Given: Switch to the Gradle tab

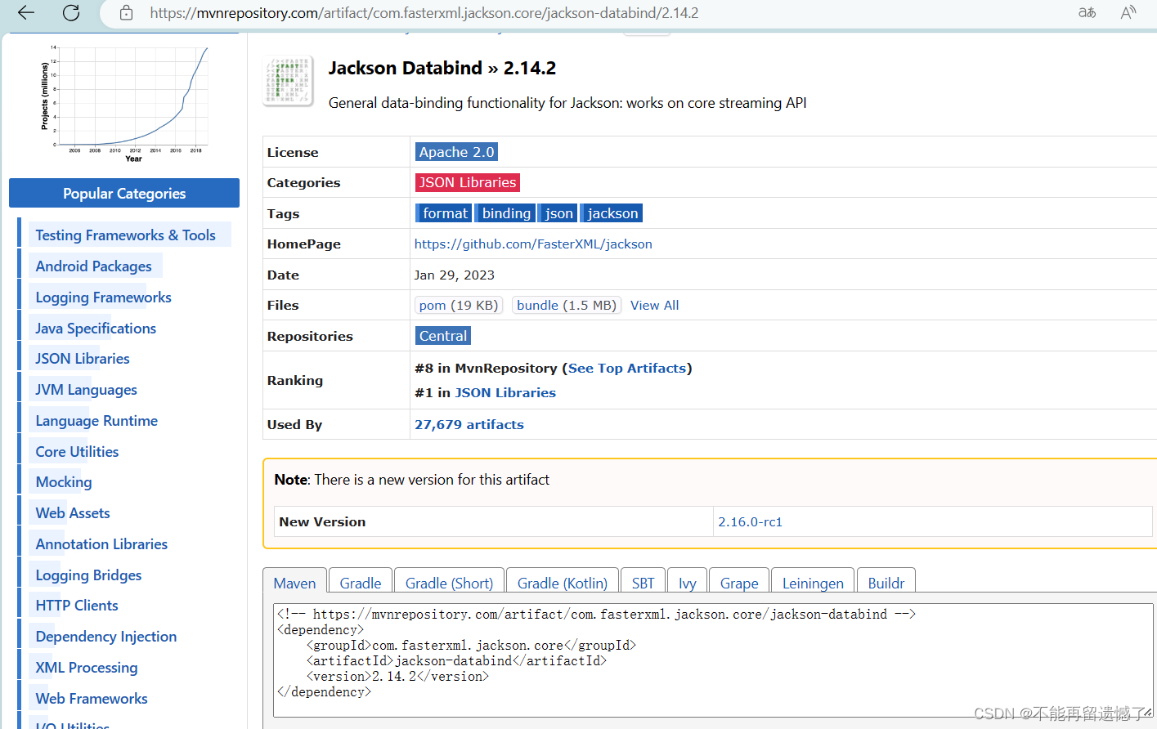Looking at the screenshot, I should tap(361, 582).
